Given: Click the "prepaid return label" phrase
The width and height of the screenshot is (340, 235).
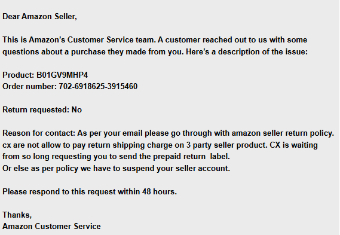Looking at the screenshot, I should (191, 157).
